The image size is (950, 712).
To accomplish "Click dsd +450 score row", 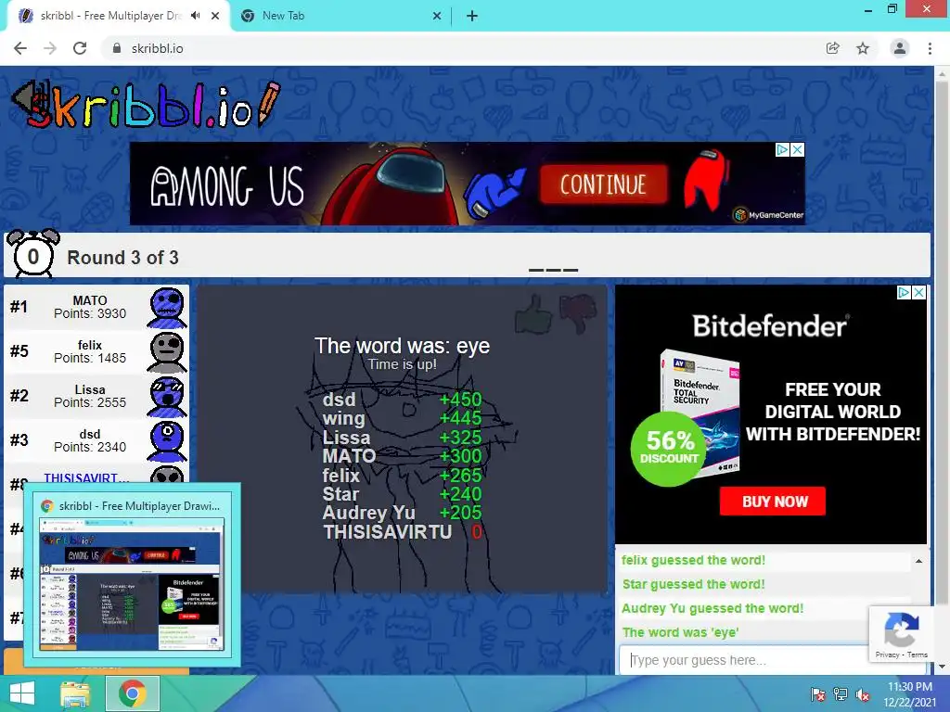I will click(403, 400).
